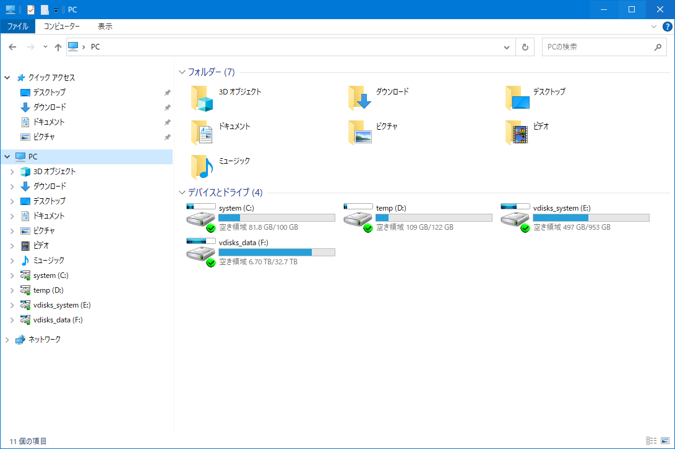Screen dimensions: 675x449
Task: Click the system menu icon in title bar
Action: (11, 9)
